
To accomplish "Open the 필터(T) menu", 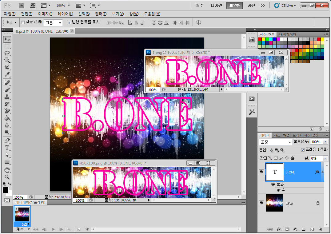I will tap(101, 14).
